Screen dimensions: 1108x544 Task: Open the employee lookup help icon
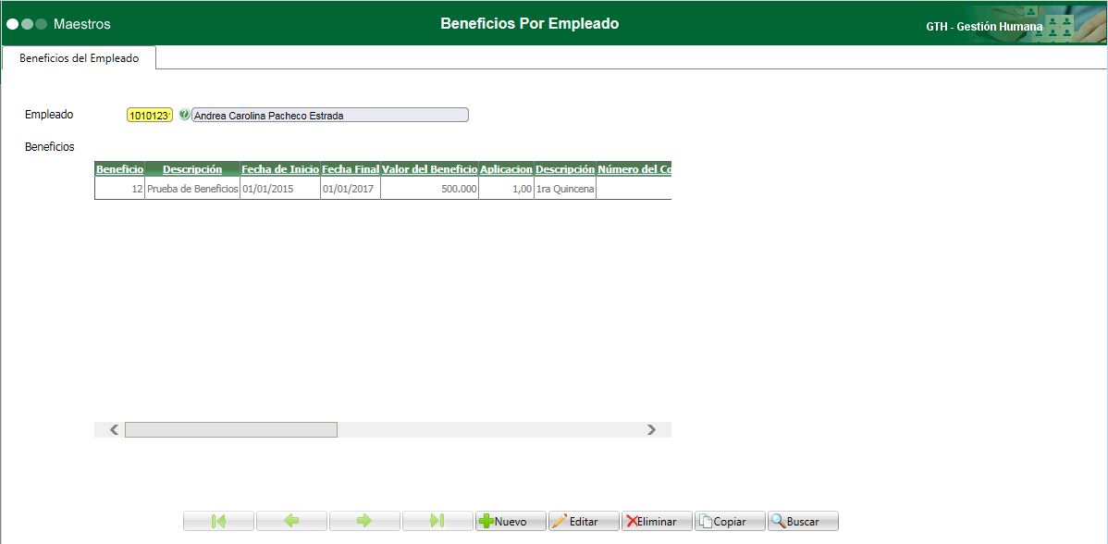click(184, 115)
